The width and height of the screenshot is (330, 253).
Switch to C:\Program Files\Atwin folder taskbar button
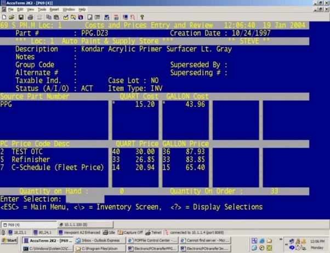click(101, 249)
